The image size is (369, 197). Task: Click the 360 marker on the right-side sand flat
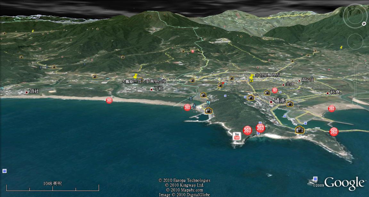(332, 108)
